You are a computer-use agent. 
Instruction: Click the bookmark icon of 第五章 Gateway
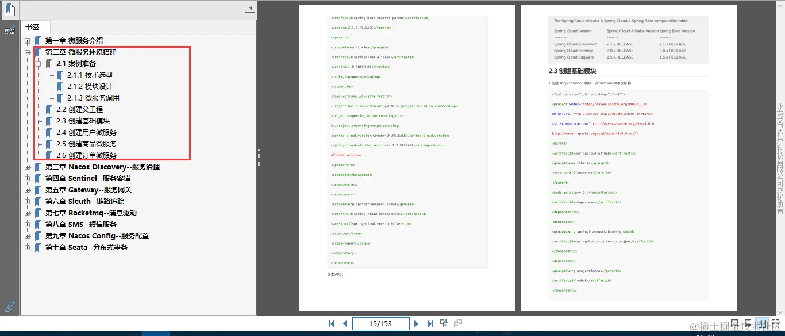click(38, 190)
